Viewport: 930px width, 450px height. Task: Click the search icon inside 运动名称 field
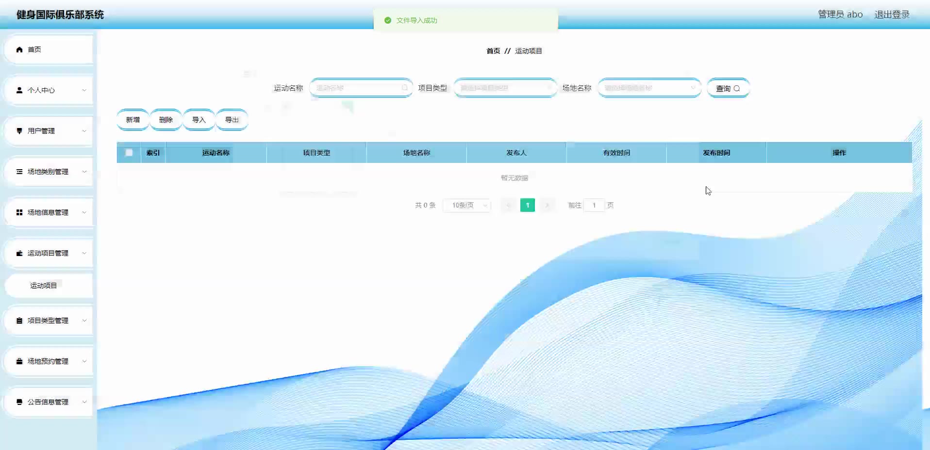pos(404,88)
